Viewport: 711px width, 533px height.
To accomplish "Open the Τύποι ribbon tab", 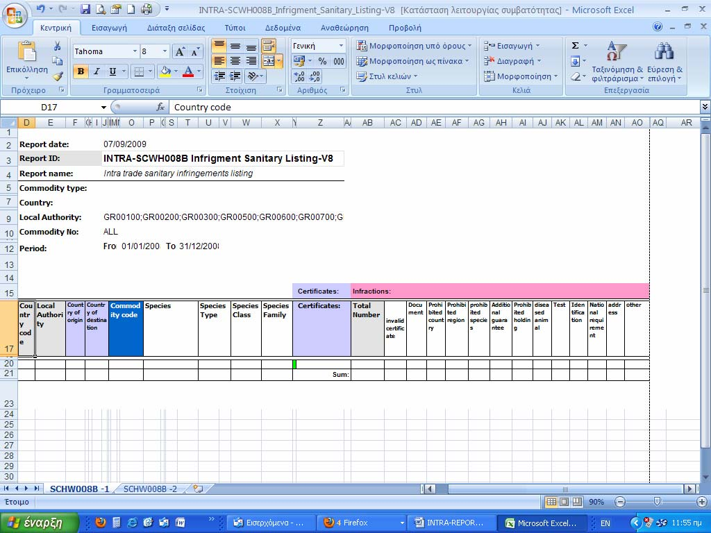I will [235, 28].
